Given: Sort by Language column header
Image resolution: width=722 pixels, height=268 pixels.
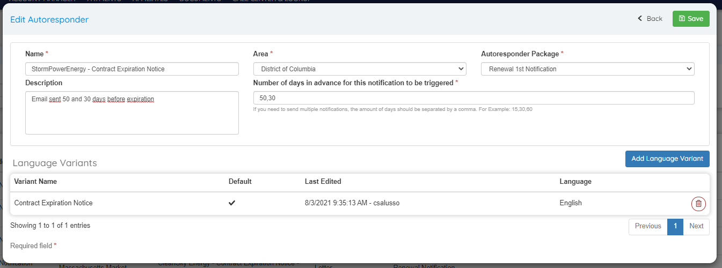Looking at the screenshot, I should pyautogui.click(x=575, y=182).
